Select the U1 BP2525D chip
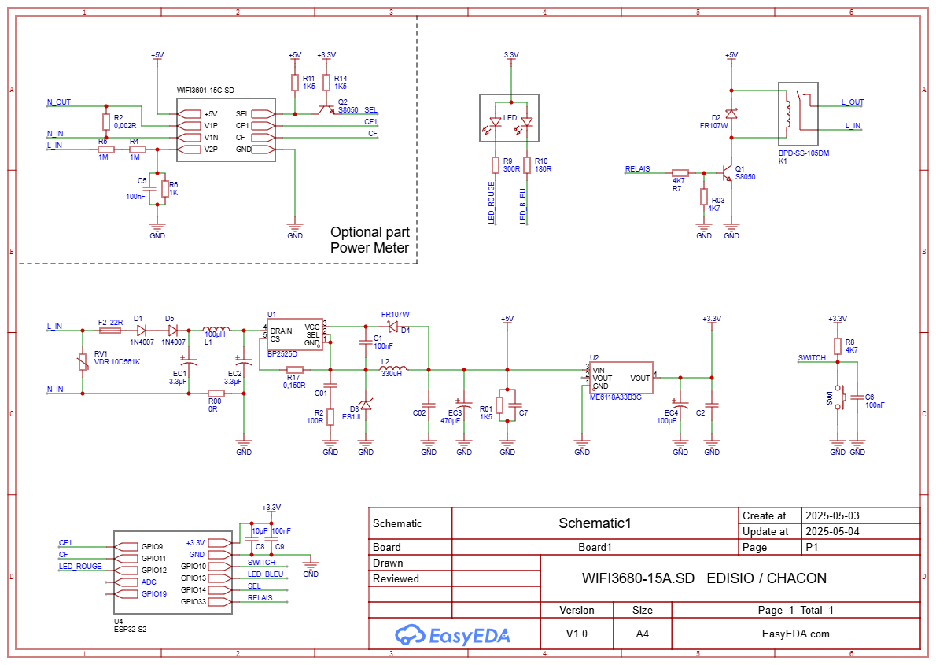This screenshot has width=936, height=665. click(295, 334)
